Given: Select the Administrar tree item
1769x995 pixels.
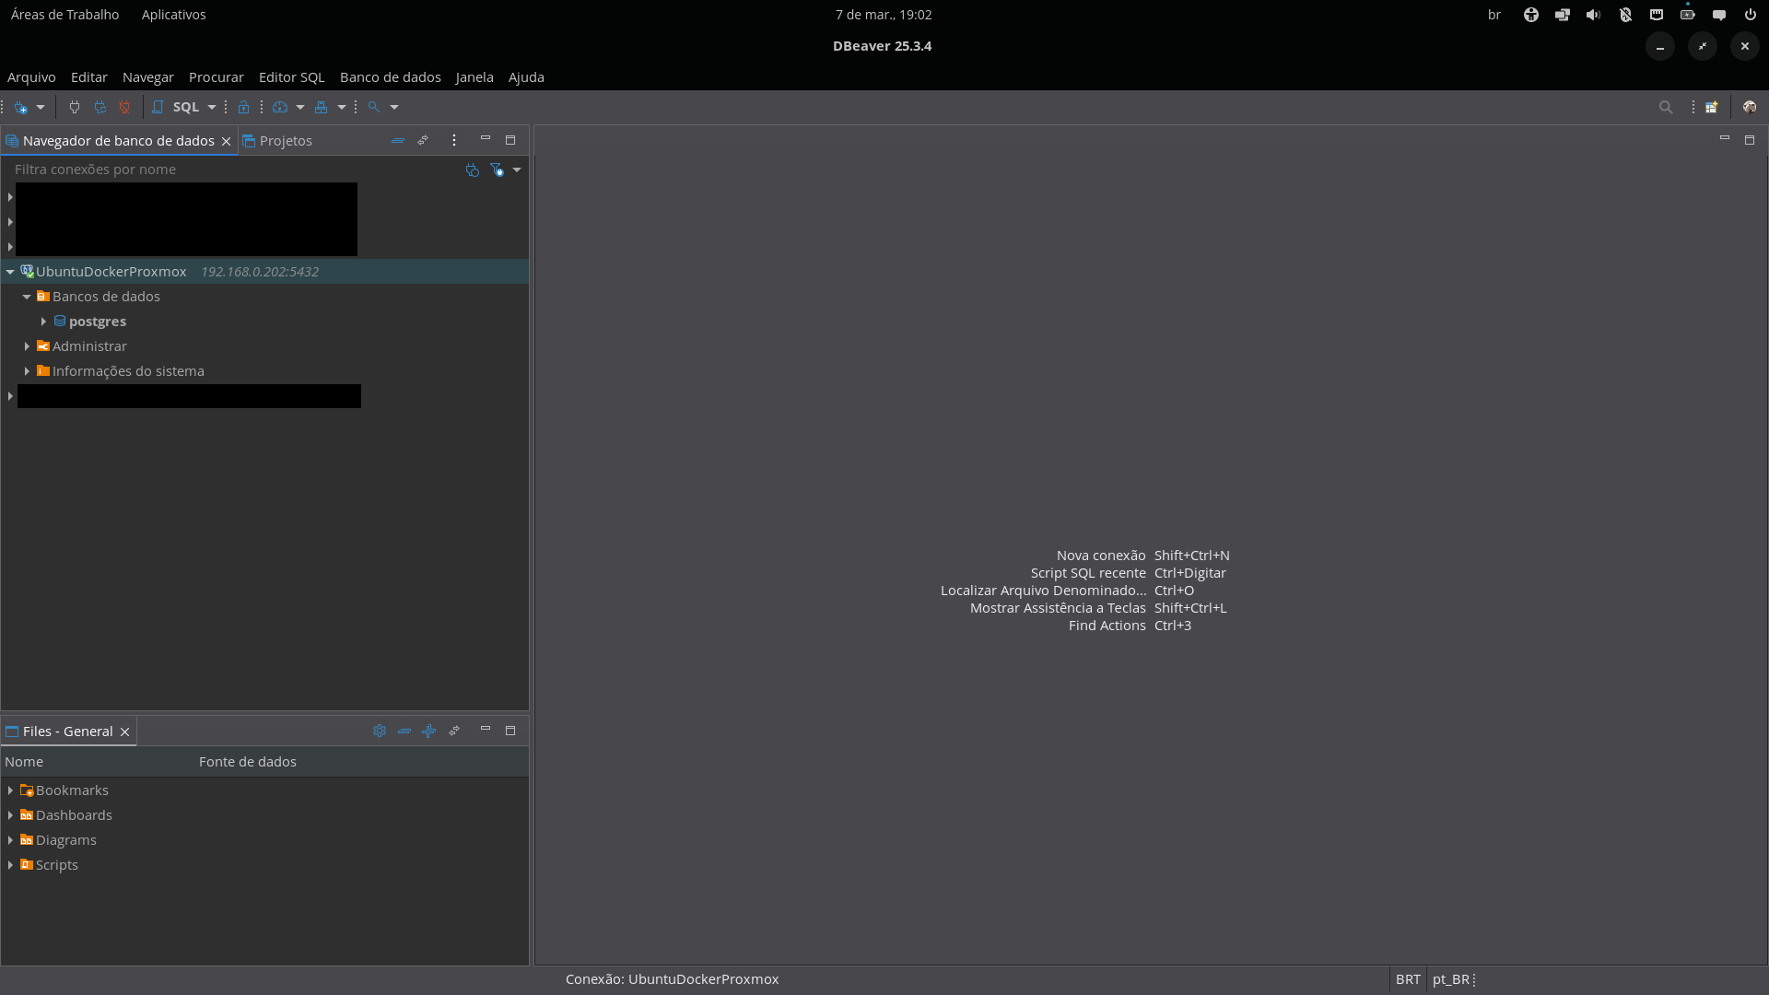Looking at the screenshot, I should (89, 346).
